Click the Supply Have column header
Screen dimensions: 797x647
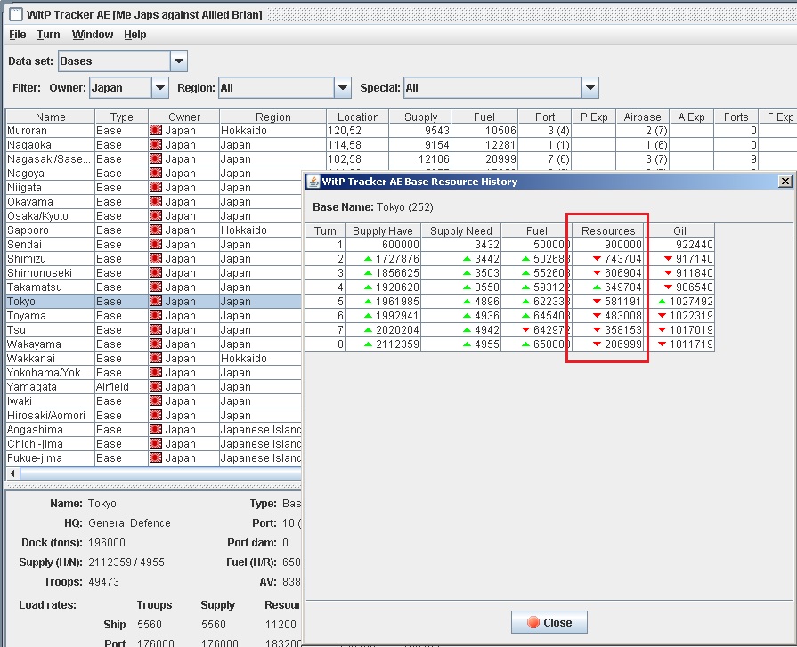[383, 230]
